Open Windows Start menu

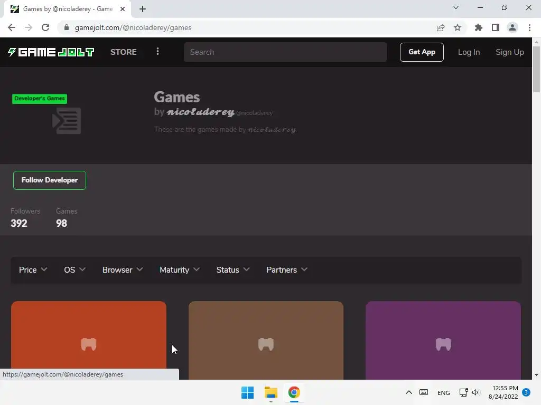click(x=247, y=392)
